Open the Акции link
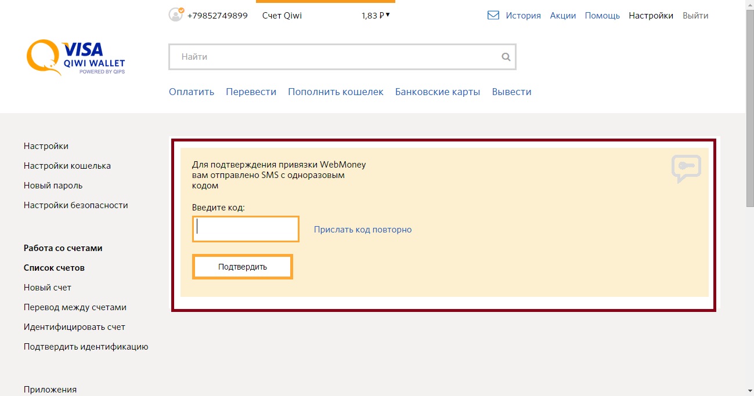 (x=563, y=16)
